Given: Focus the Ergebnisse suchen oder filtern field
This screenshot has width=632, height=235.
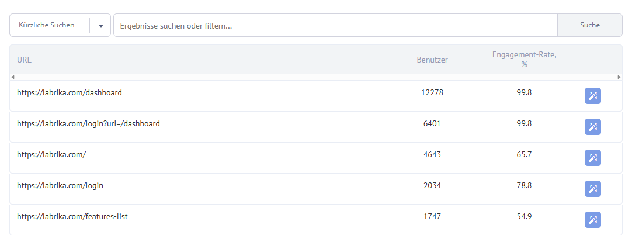Looking at the screenshot, I should coord(335,25).
